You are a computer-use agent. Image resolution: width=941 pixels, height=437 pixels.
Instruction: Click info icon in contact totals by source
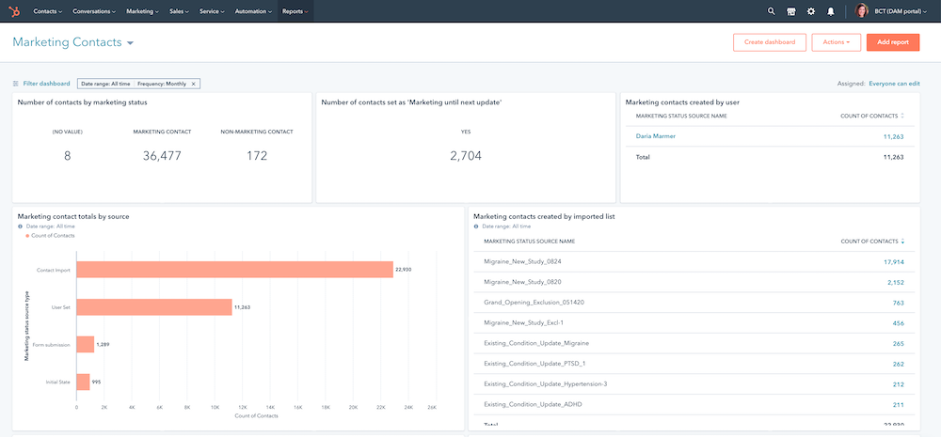point(21,226)
